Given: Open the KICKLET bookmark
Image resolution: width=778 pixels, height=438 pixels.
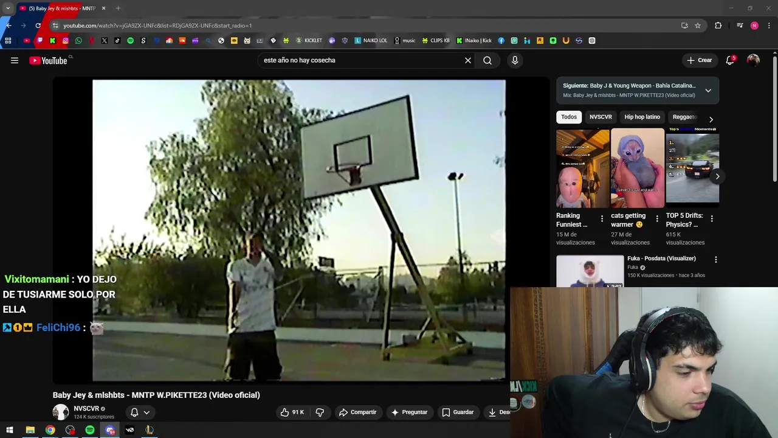Looking at the screenshot, I should click(309, 41).
